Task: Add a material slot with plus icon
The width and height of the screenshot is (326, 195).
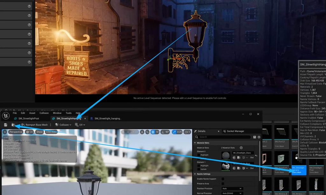Action: [241, 148]
